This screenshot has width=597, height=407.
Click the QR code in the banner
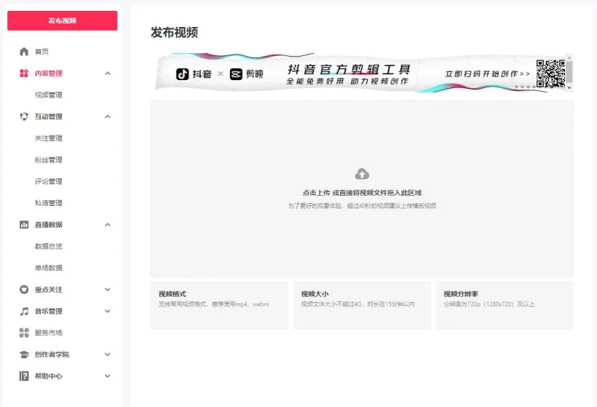click(x=550, y=74)
